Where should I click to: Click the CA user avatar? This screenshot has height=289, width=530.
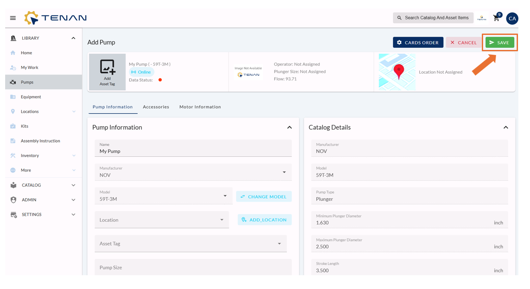pos(512,18)
